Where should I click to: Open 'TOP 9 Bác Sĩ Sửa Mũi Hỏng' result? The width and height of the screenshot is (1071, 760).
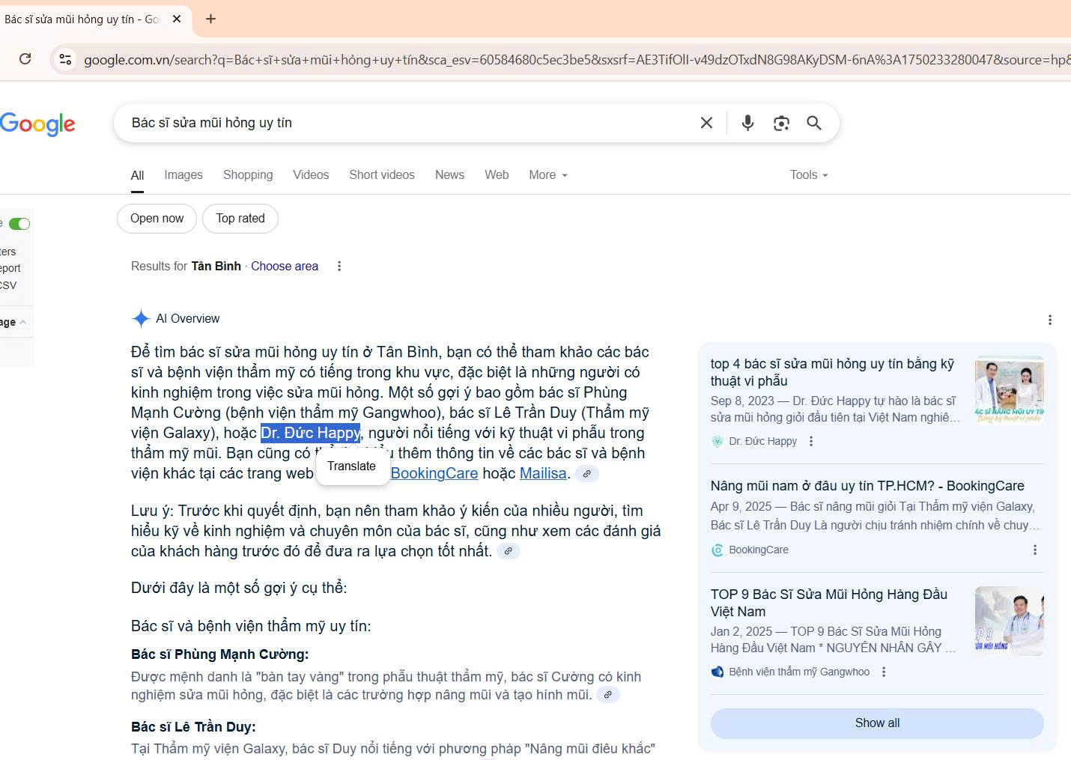point(829,603)
